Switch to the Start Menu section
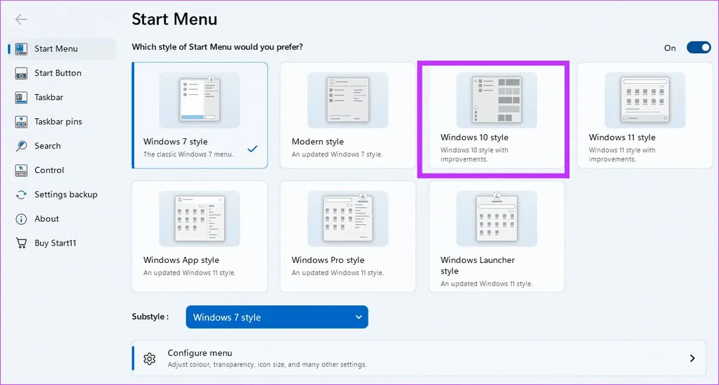The image size is (719, 385). [56, 49]
